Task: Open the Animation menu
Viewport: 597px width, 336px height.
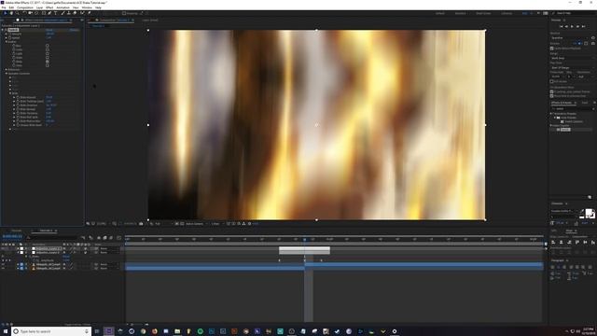Action: point(63,7)
